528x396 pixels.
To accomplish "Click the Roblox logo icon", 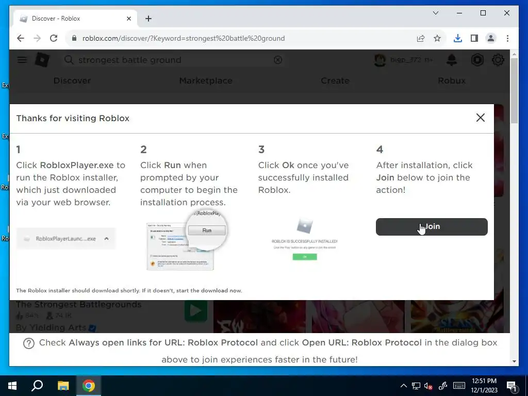I will 42,60.
